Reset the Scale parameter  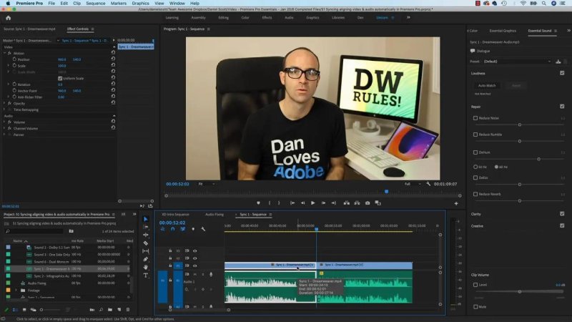[113, 65]
